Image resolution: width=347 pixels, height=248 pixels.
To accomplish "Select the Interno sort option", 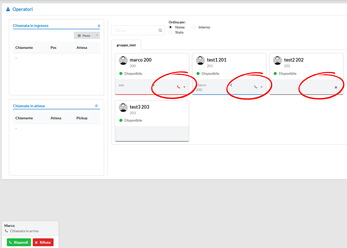I will point(194,27).
